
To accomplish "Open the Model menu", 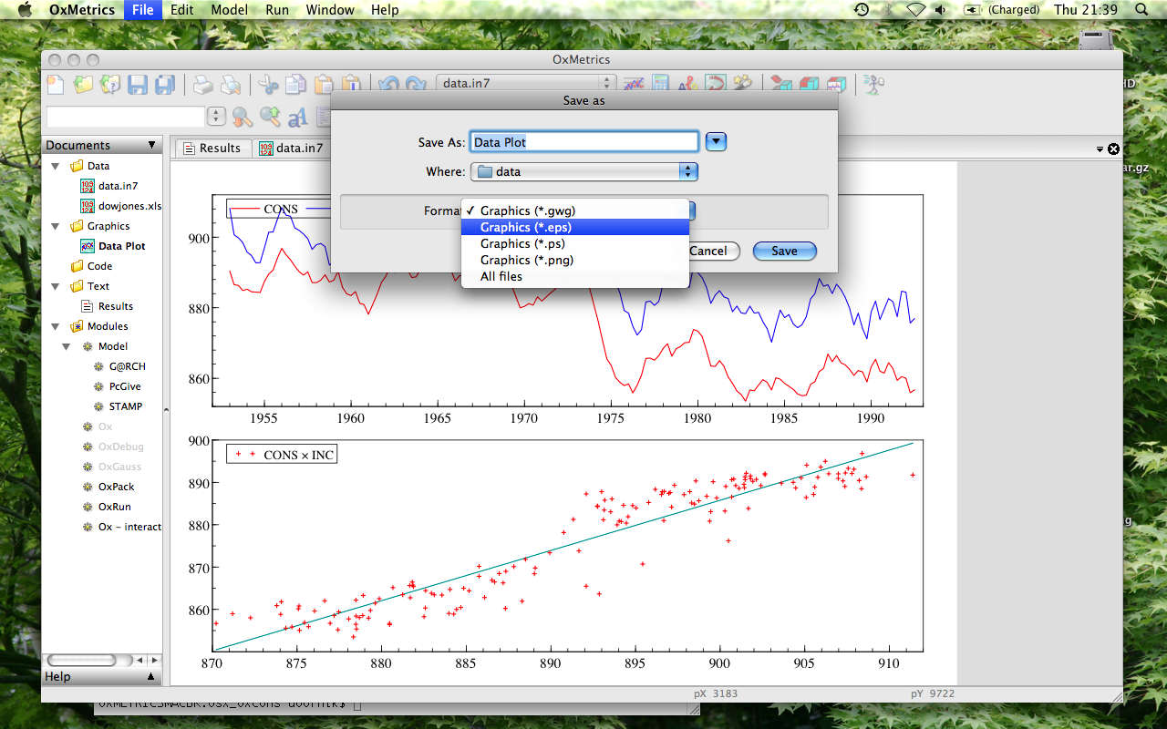I will point(229,10).
